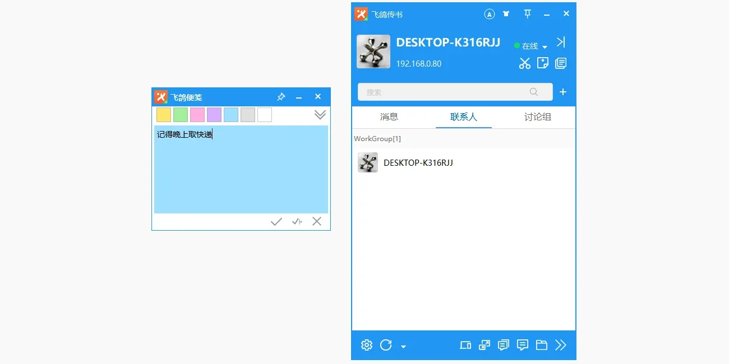The image size is (729, 364).
Task: Click the circled A icon in the FeiQ title bar
Action: click(x=490, y=14)
